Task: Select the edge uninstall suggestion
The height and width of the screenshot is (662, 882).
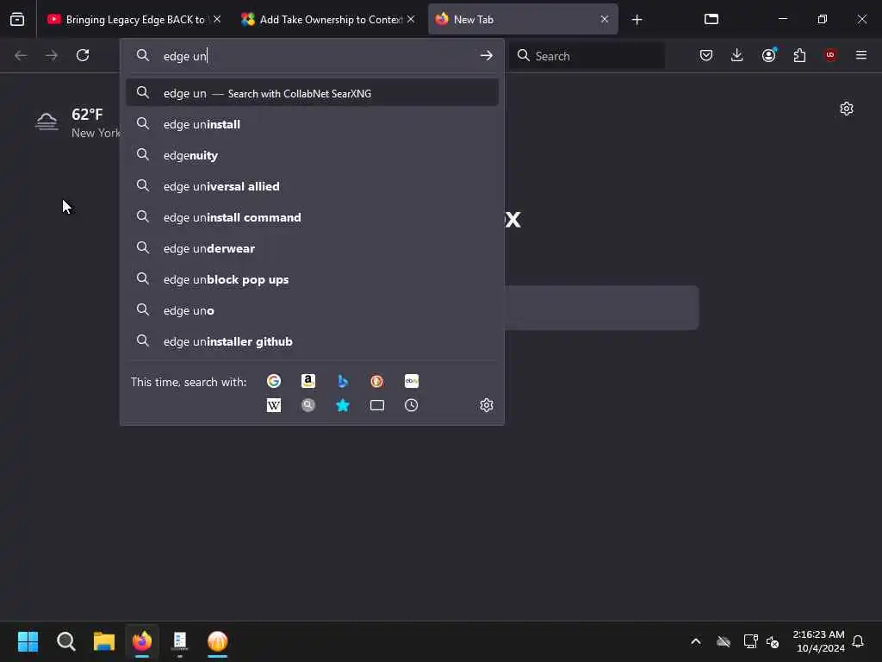Action: click(312, 124)
